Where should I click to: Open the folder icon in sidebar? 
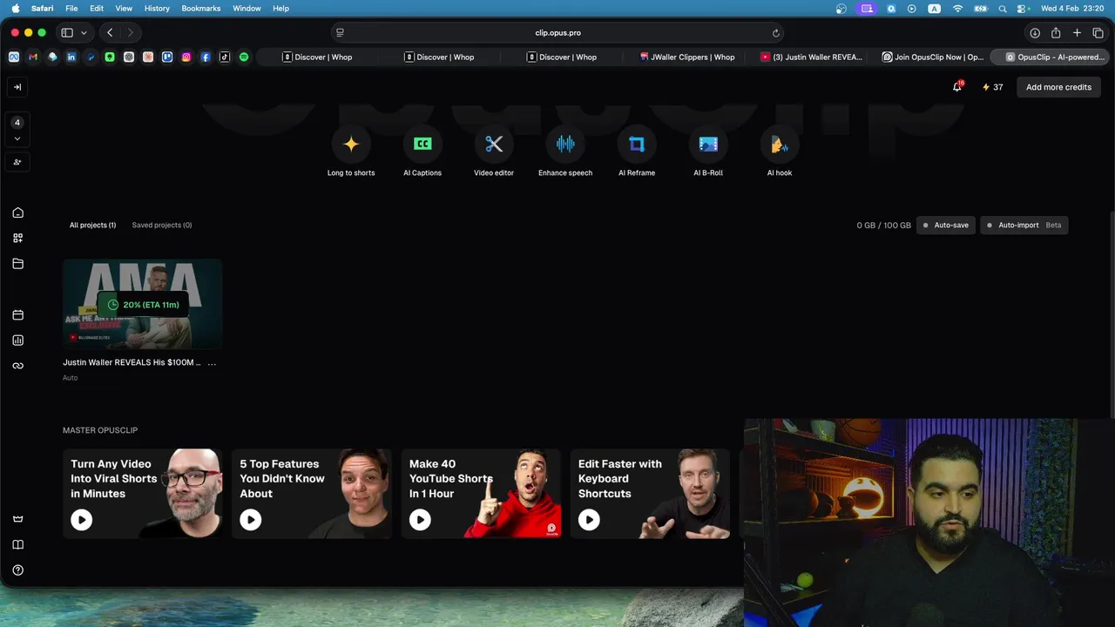point(17,263)
